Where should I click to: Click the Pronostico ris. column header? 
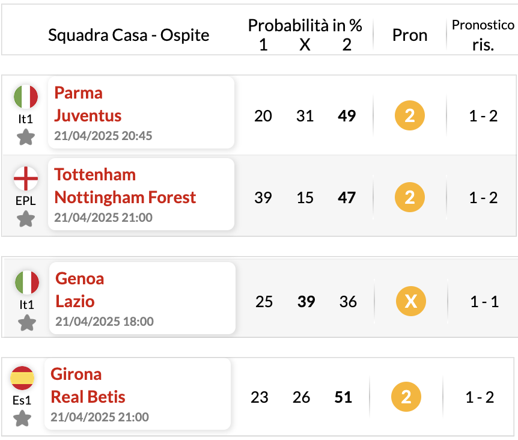(483, 35)
